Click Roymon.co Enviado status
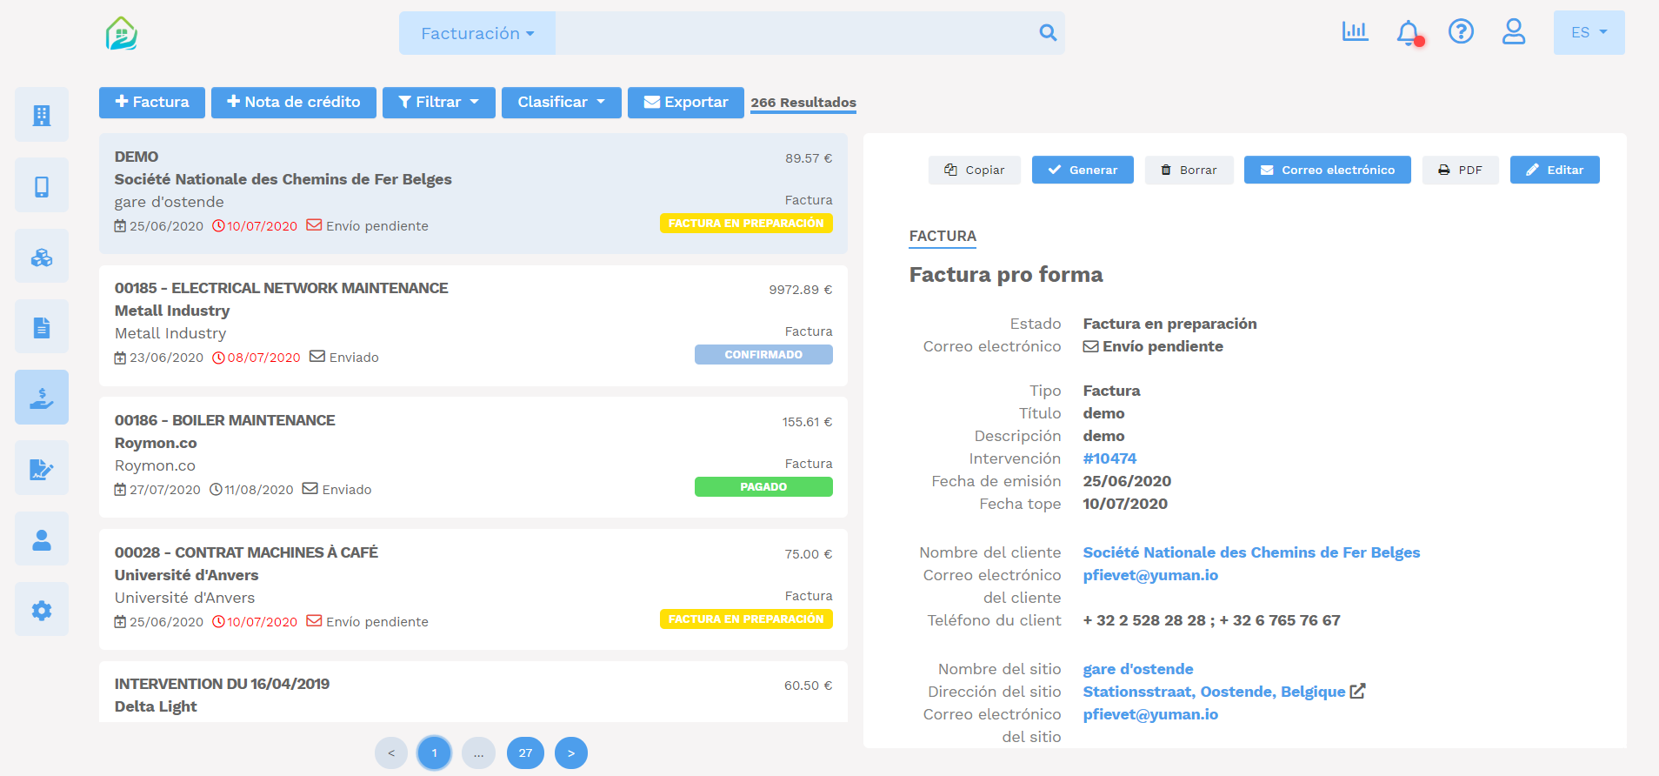 point(337,490)
